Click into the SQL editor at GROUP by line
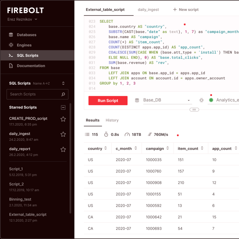This screenshot has width=239, height=239. 117,83
